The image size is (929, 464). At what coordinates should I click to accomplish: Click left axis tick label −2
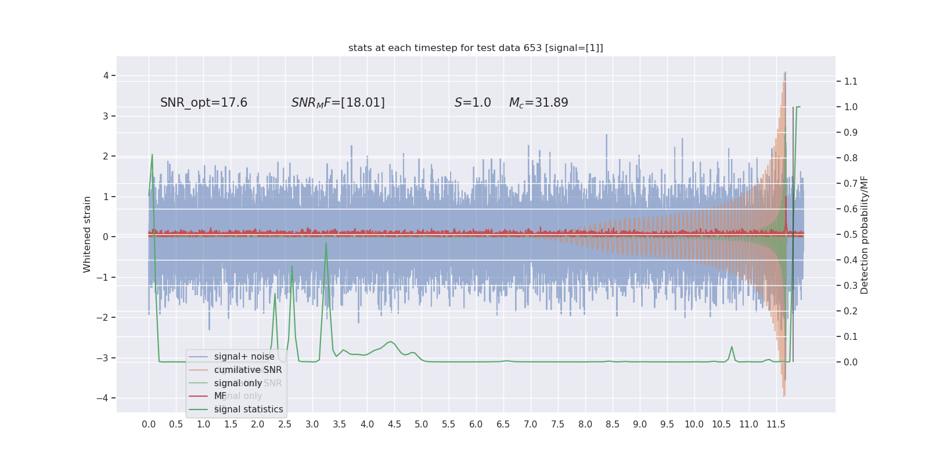[x=103, y=317]
